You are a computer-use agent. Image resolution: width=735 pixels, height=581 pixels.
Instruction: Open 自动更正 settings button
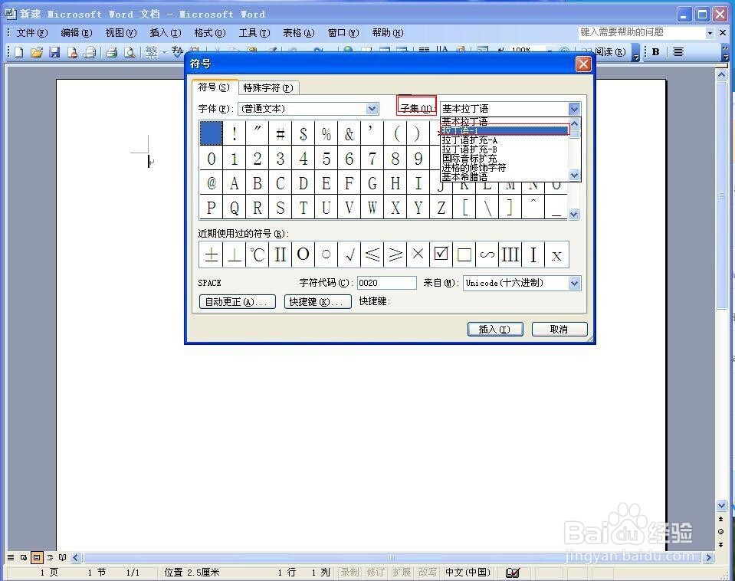(237, 301)
